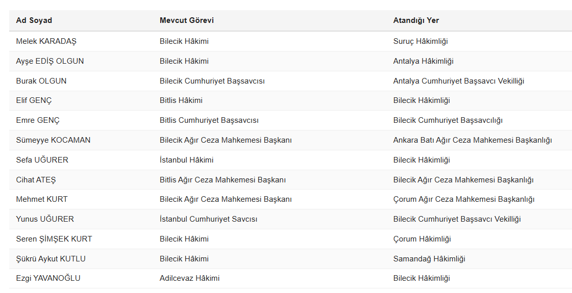
Task: Select the Ayşe EDİŞ OLGUN name cell
Action: [50, 61]
